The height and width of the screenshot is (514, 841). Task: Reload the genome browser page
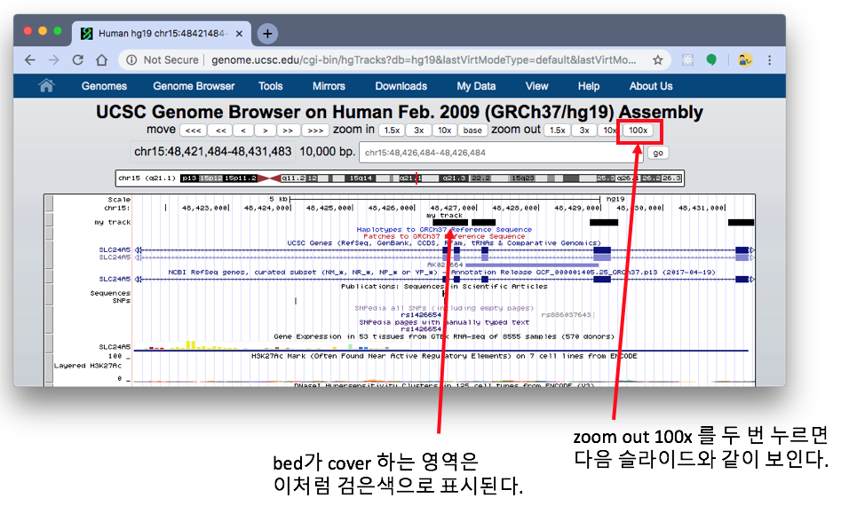[78, 60]
